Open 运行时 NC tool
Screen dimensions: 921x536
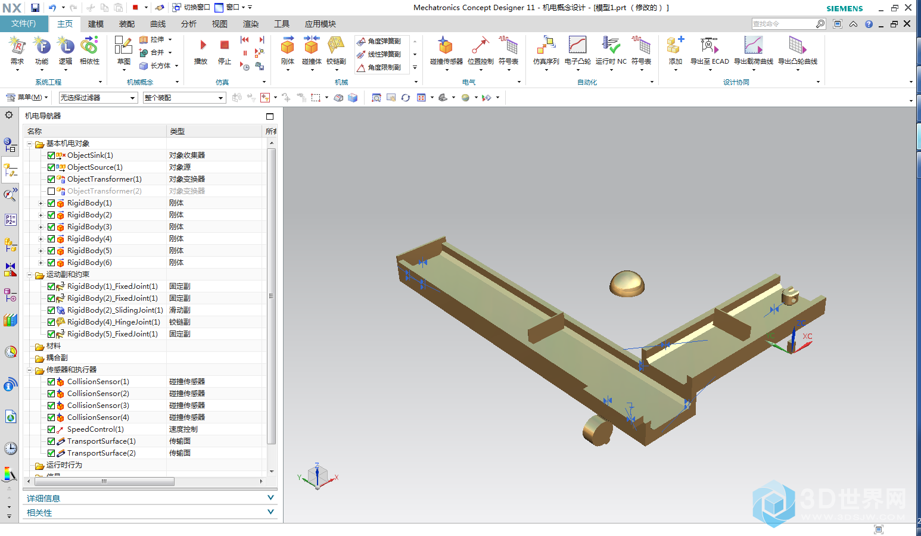(x=611, y=50)
